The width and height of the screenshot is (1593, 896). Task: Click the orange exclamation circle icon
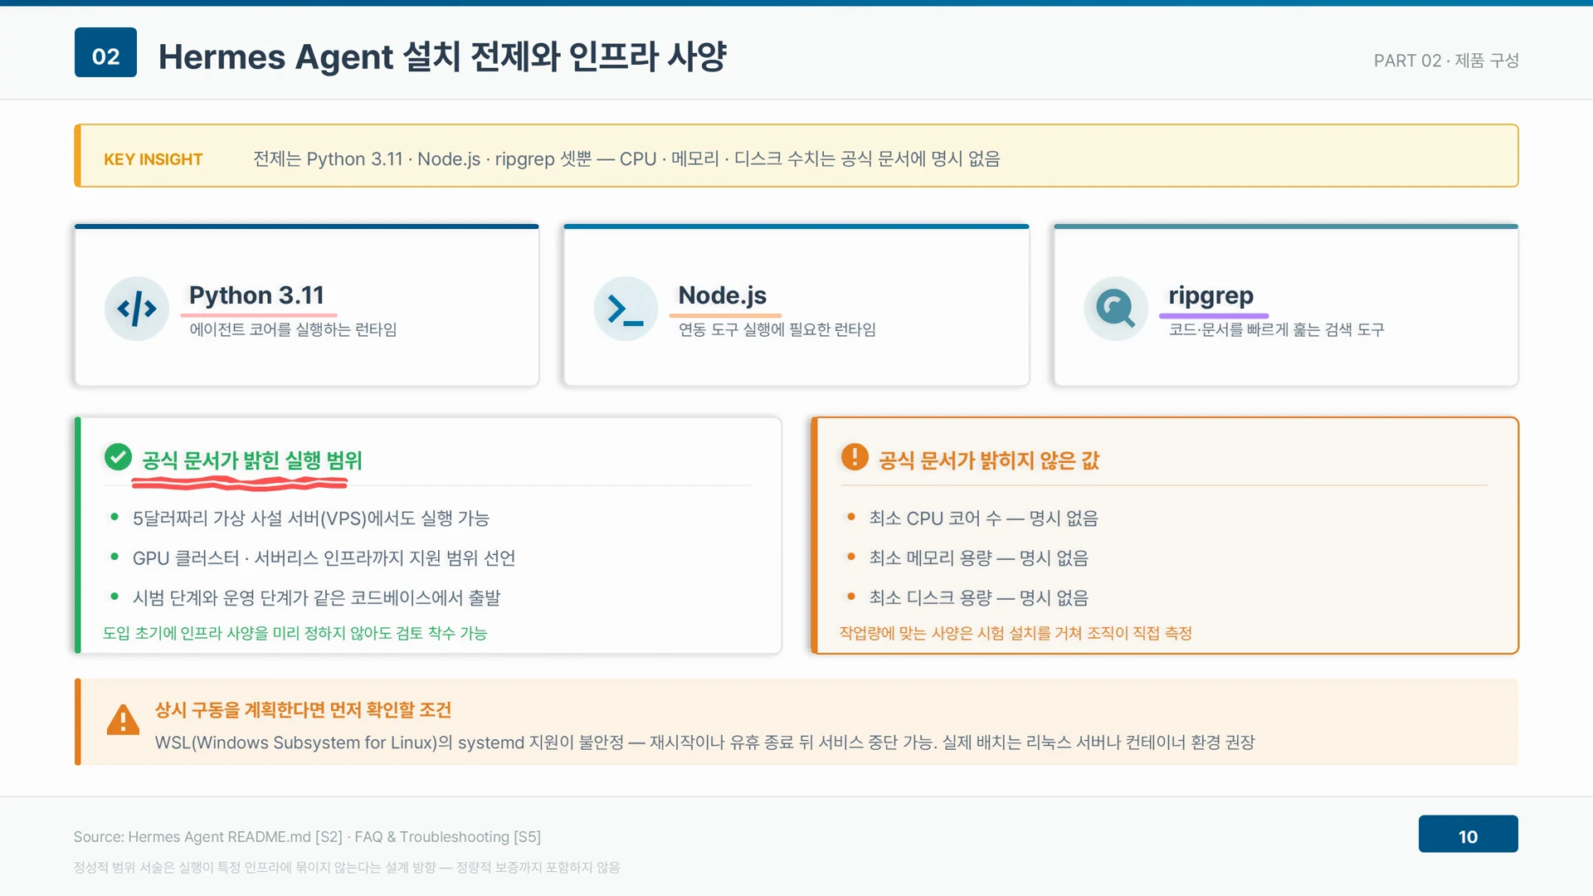point(855,457)
